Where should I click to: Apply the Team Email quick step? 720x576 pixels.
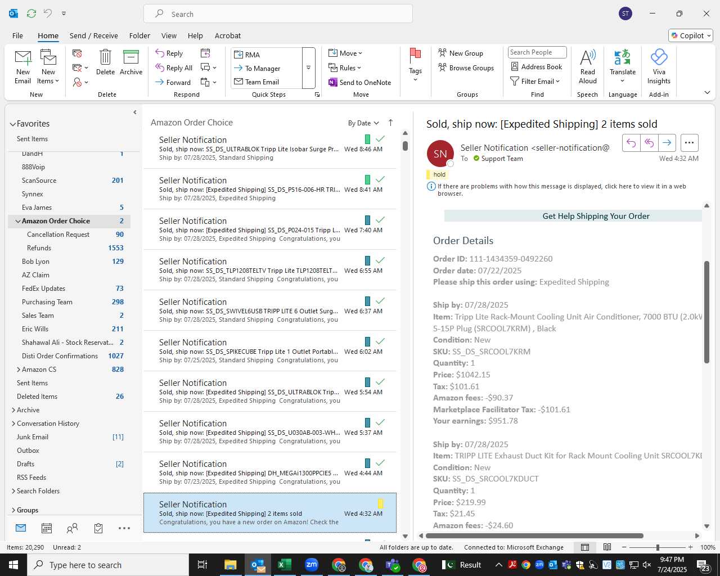point(266,82)
